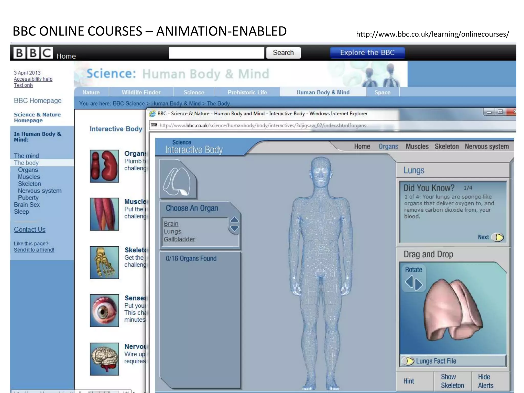Open the BBC Homepage sidebar link
Image resolution: width=524 pixels, height=393 pixels.
[x=38, y=101]
